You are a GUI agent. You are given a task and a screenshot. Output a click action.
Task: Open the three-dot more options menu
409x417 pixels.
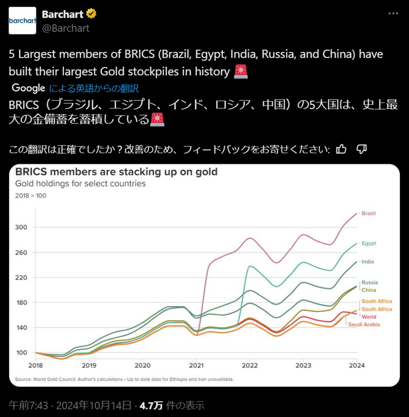click(x=392, y=15)
